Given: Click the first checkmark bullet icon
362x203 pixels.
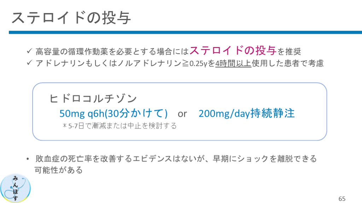Looking at the screenshot, I should click(30, 51).
